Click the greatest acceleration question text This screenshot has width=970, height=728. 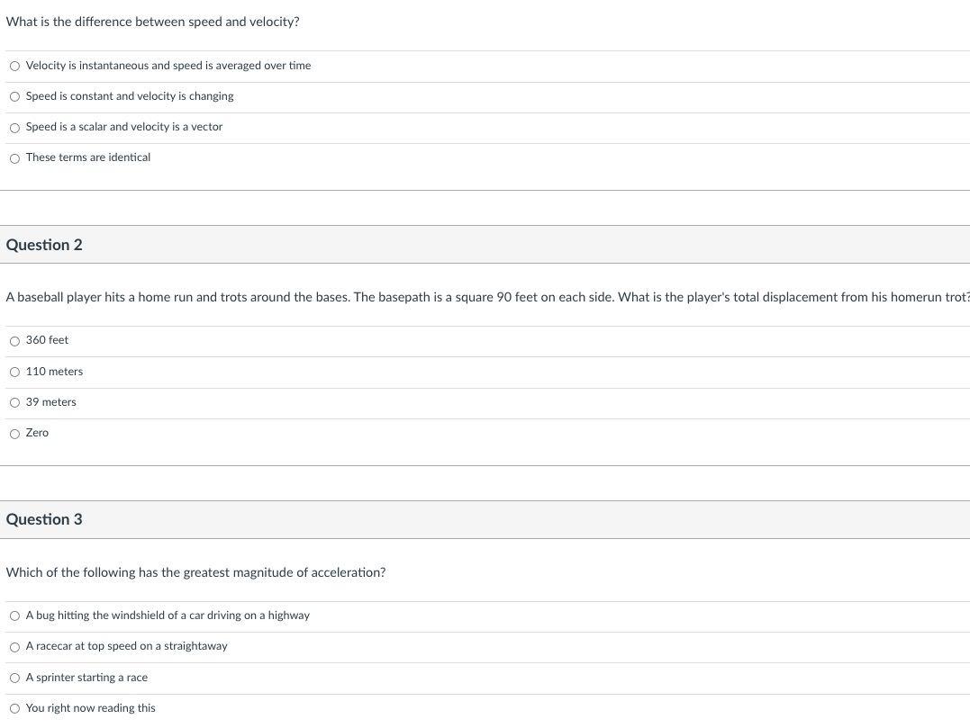click(195, 572)
